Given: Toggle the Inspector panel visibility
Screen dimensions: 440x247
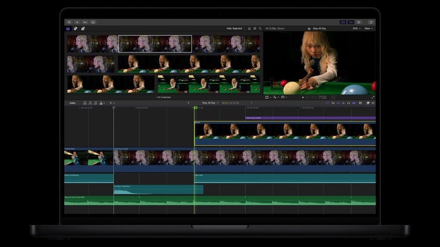Looking at the screenshot, I should [359, 22].
